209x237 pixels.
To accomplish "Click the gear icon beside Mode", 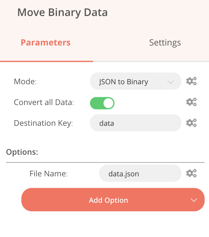I will click(191, 81).
